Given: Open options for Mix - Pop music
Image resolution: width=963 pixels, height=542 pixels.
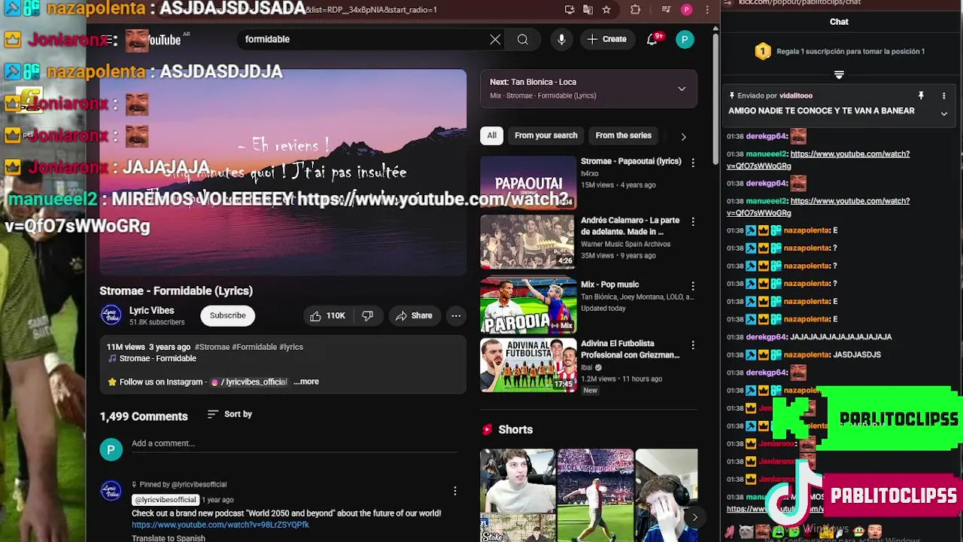Looking at the screenshot, I should click(693, 286).
